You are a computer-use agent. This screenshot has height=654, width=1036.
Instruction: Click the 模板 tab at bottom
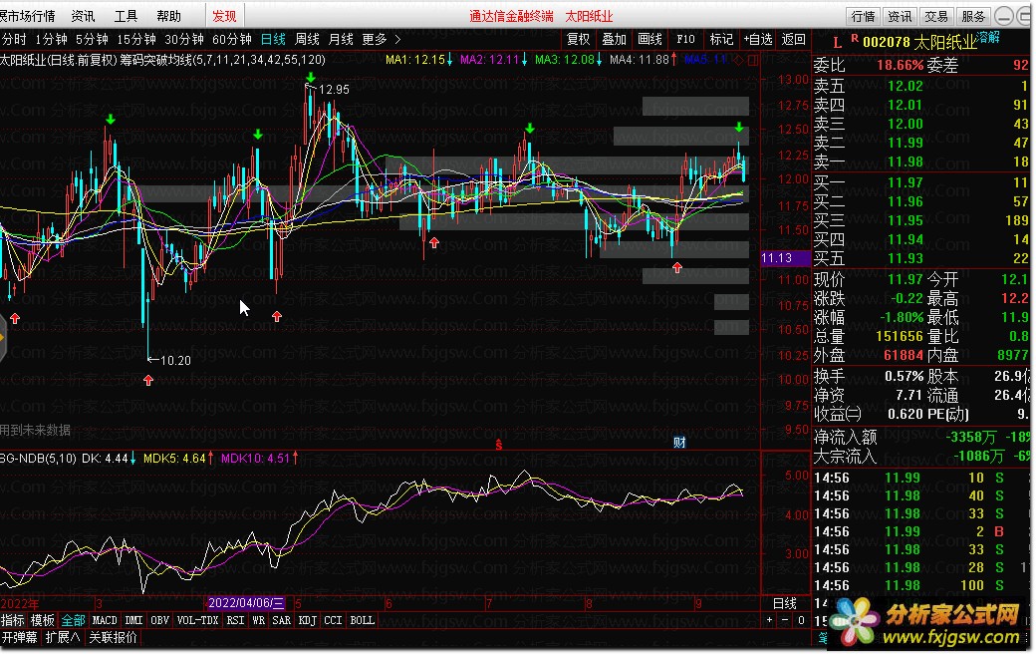[x=42, y=620]
